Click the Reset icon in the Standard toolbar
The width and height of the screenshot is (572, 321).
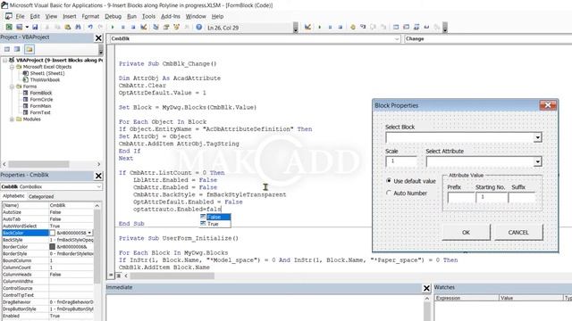coord(133,27)
